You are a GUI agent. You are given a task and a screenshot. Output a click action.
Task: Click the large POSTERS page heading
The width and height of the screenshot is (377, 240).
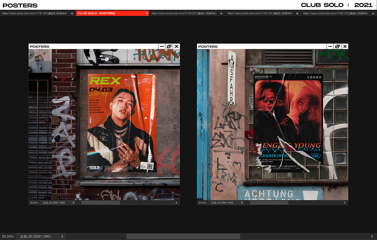[x=20, y=5]
